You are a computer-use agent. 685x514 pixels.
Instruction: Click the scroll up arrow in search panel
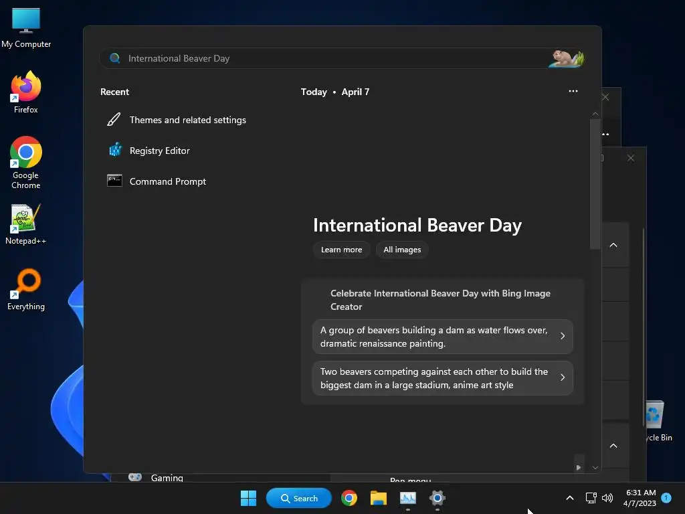[595, 114]
